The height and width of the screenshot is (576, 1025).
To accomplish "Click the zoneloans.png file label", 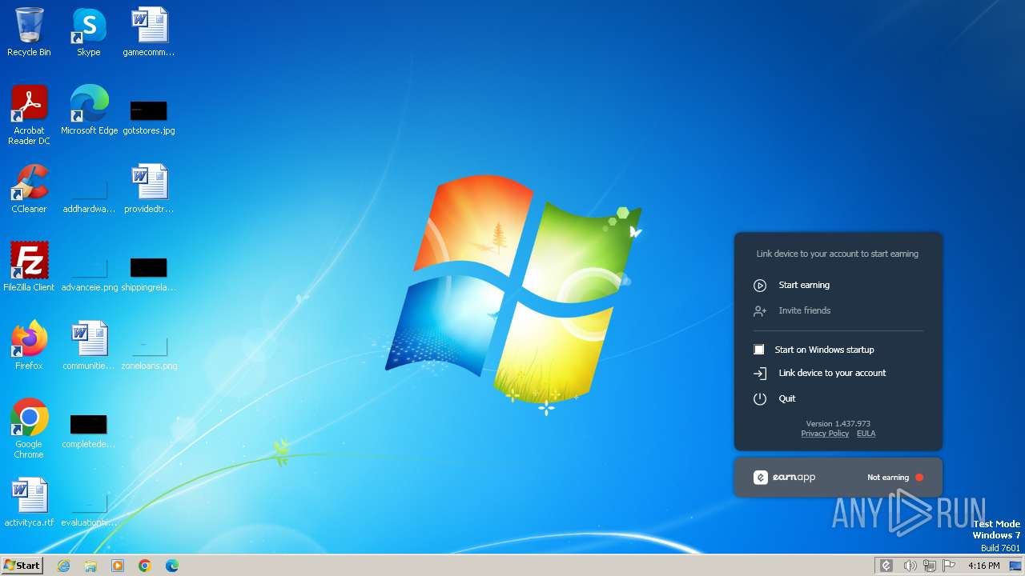I will [x=149, y=366].
